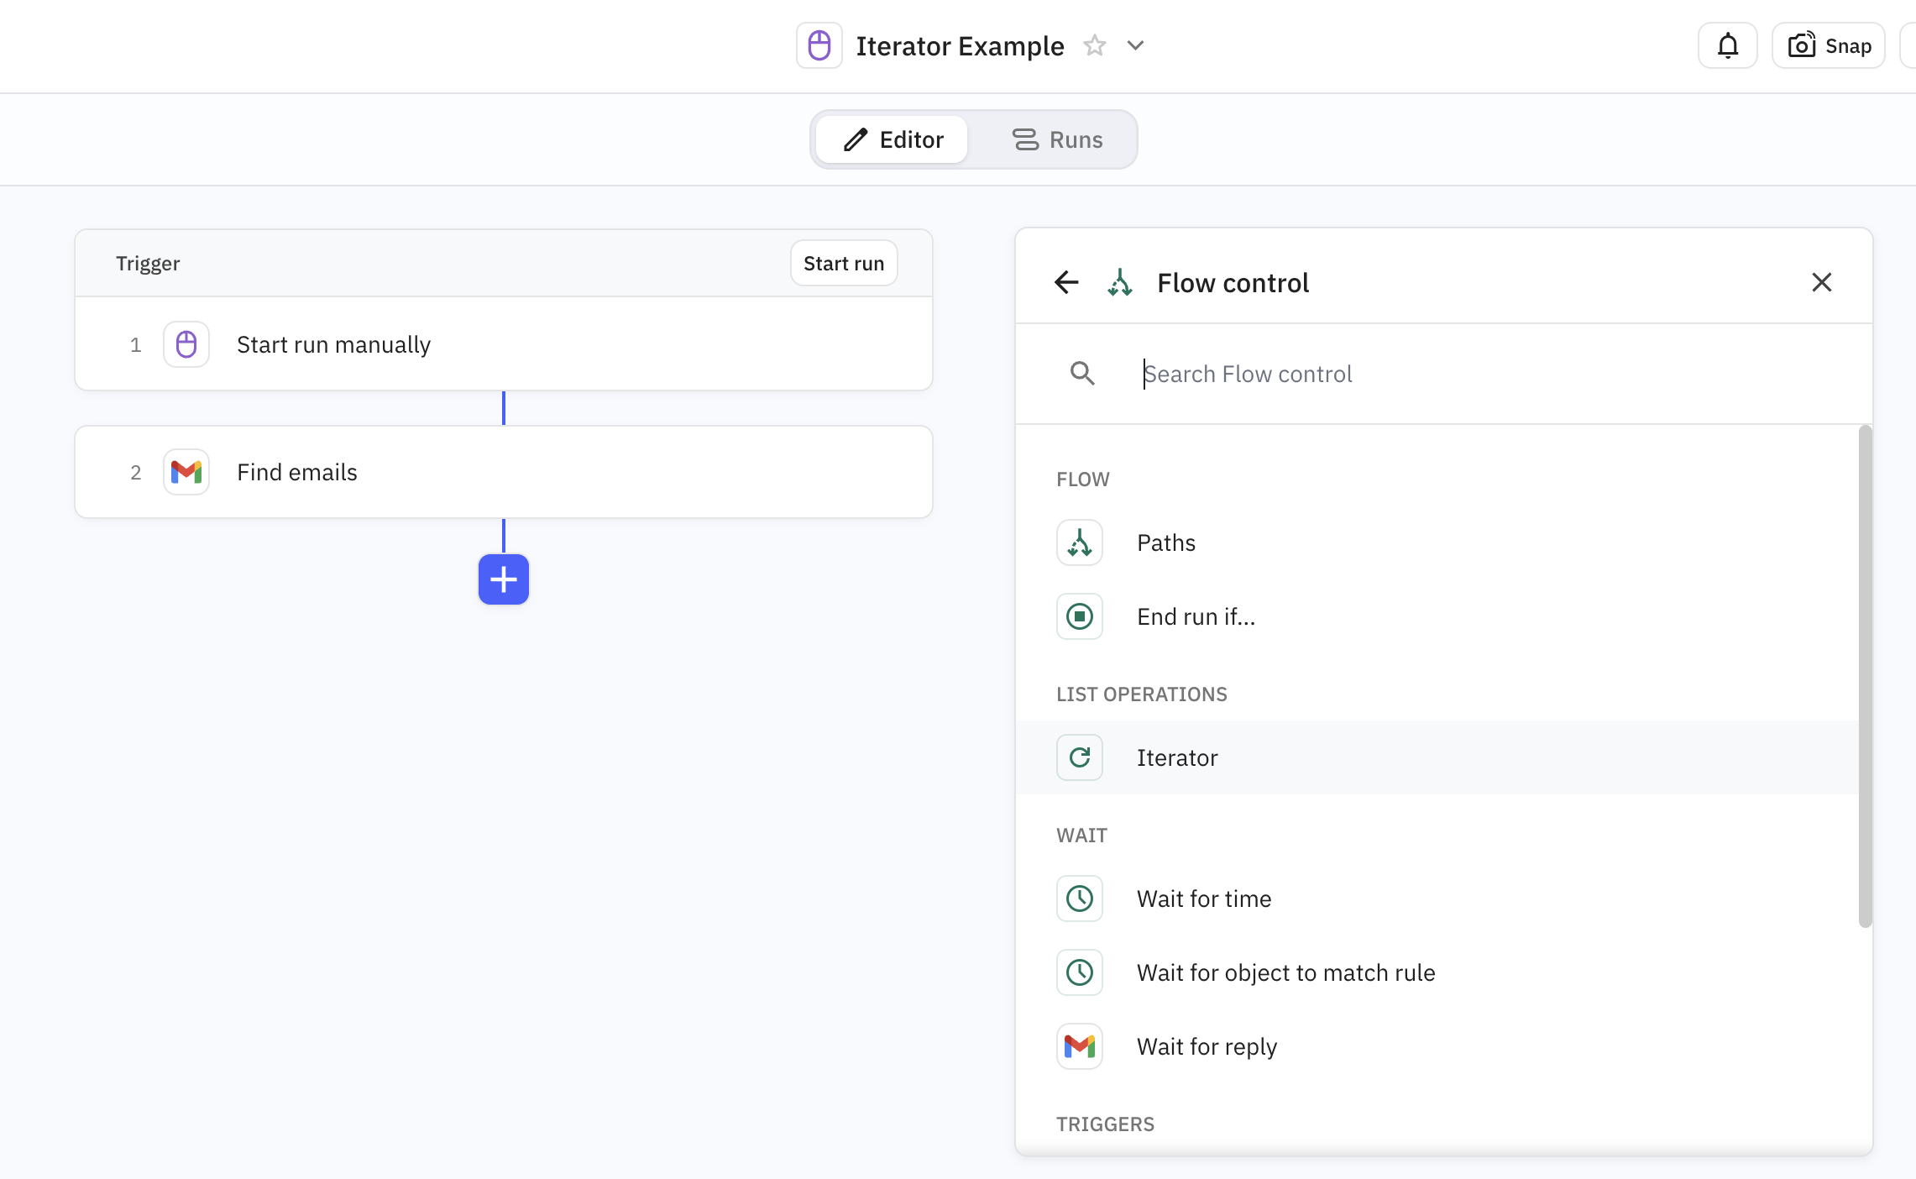Open notifications with the bell icon
Image resolution: width=1916 pixels, height=1179 pixels.
(x=1727, y=45)
